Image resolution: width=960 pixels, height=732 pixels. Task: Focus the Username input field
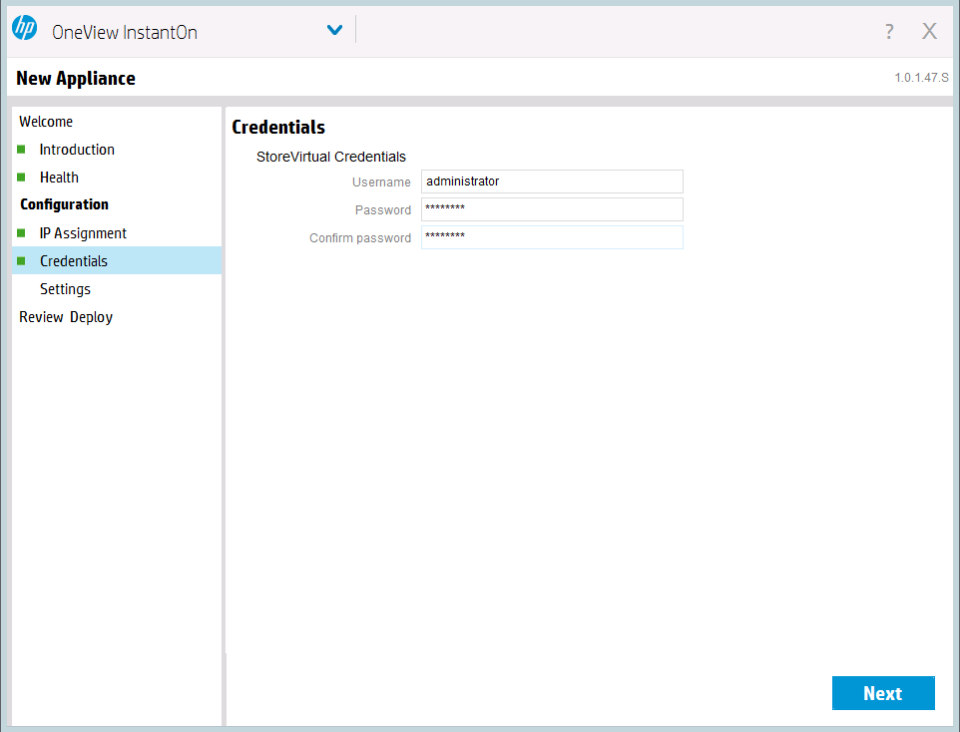point(552,182)
